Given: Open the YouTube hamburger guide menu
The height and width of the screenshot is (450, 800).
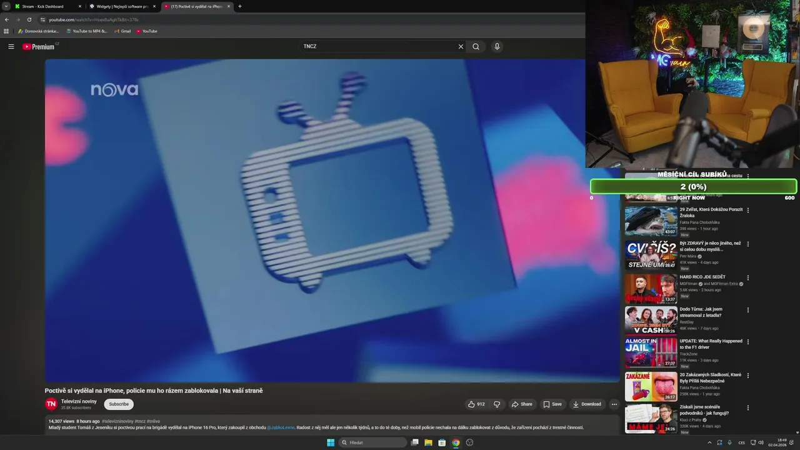Looking at the screenshot, I should 11,46.
